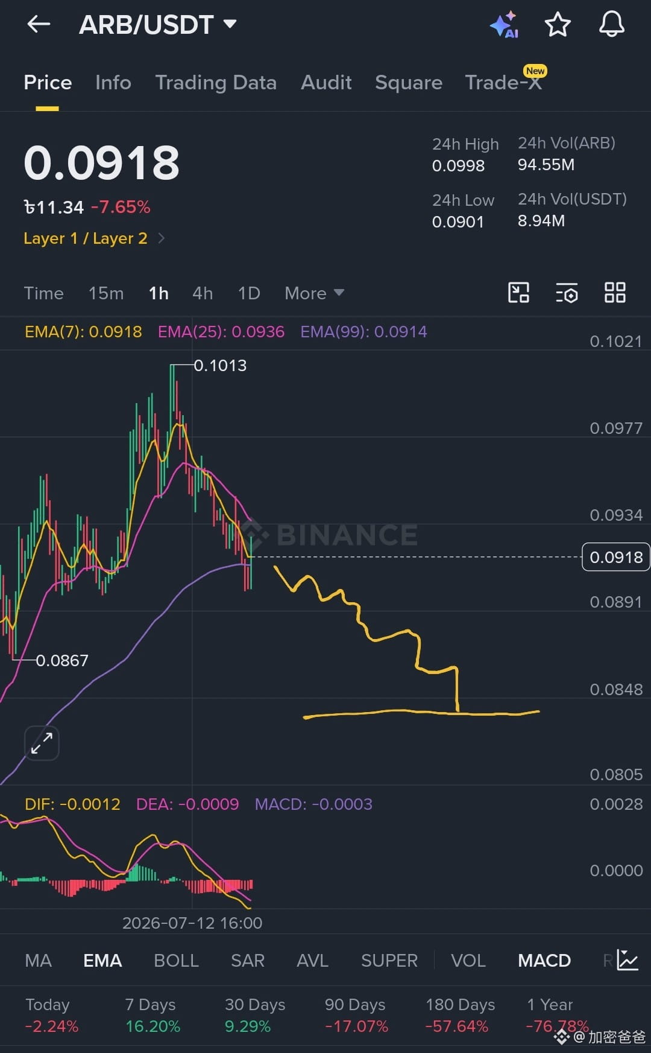651x1053 pixels.
Task: Switch to the Price tab
Action: tap(48, 83)
